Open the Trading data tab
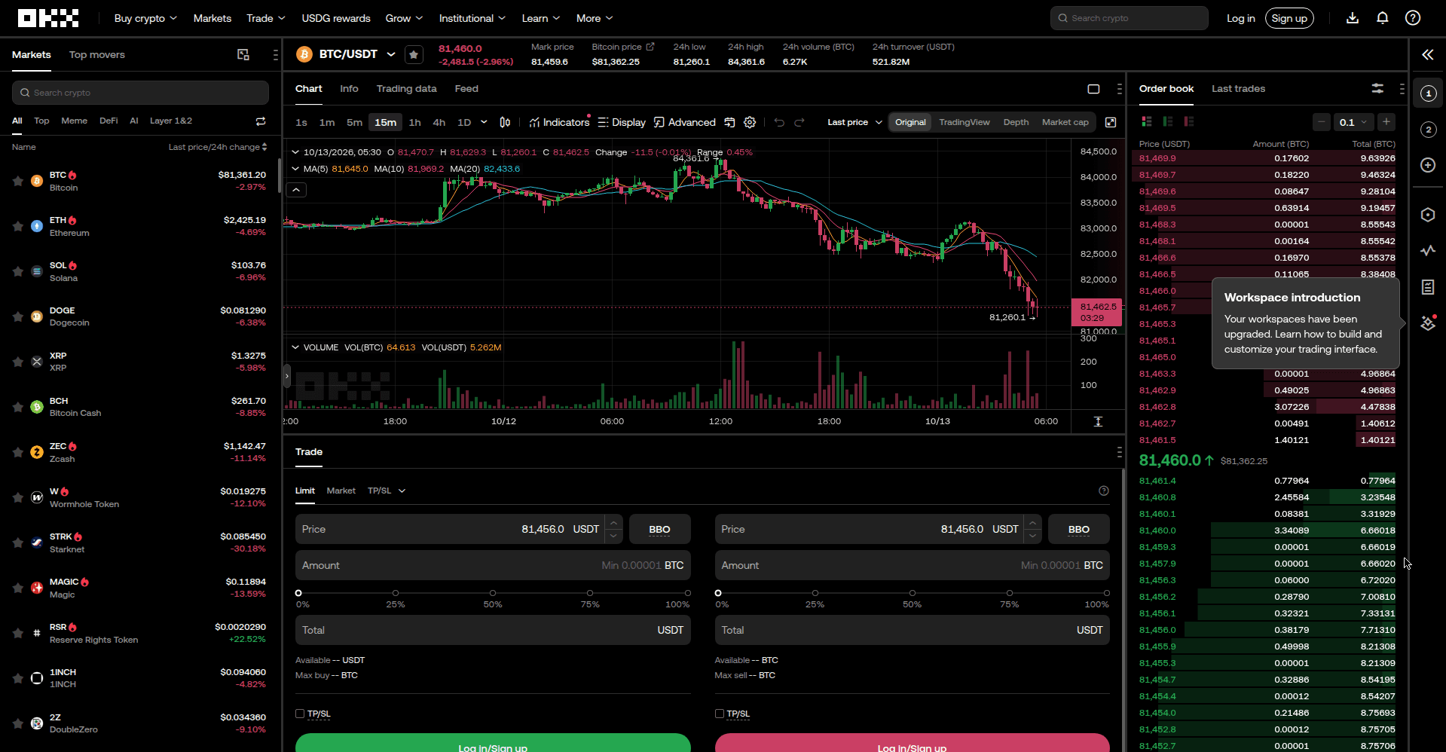Image resolution: width=1446 pixels, height=752 pixels. click(x=406, y=88)
